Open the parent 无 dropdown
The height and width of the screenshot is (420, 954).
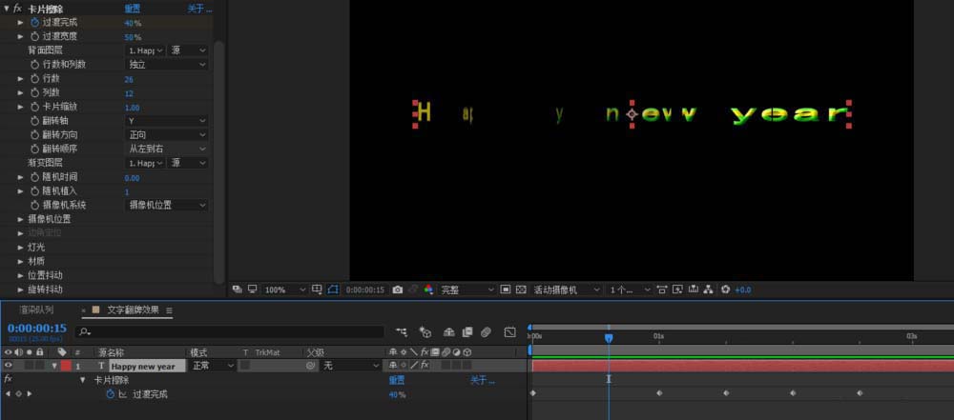(350, 366)
